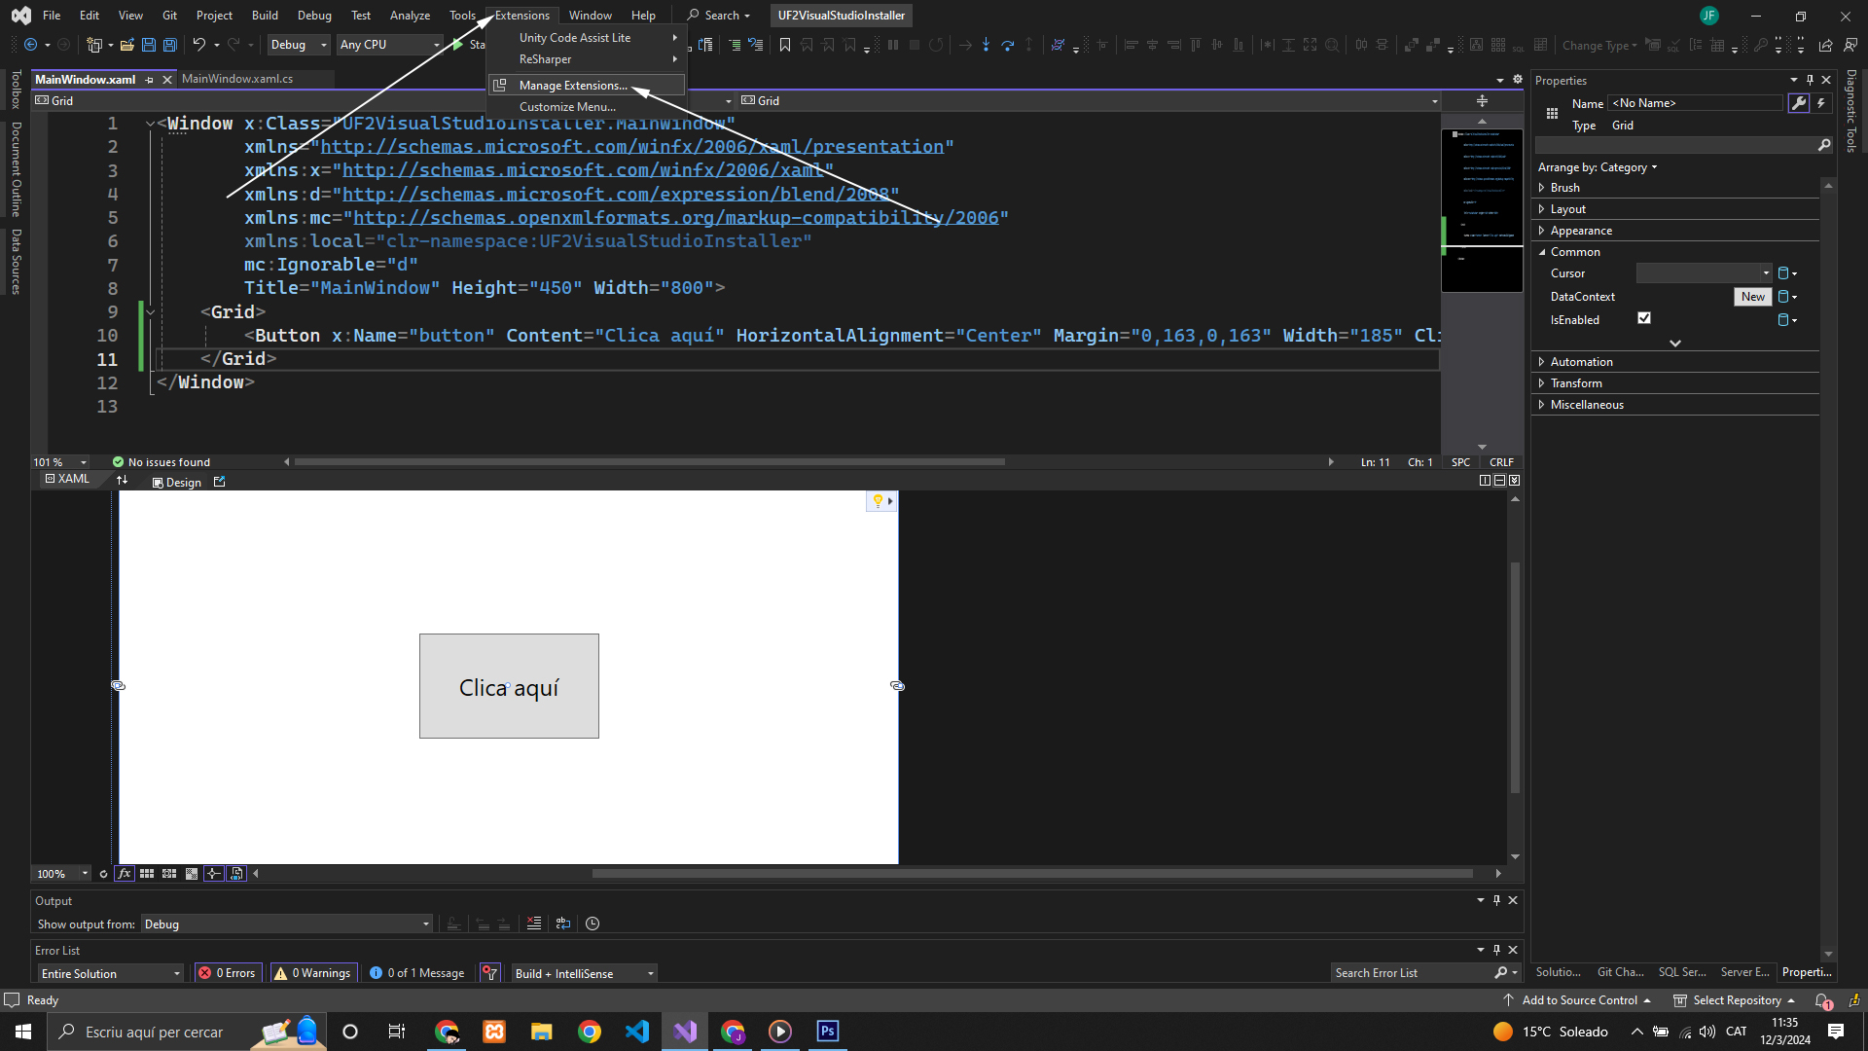Click Add to Source Control
This screenshot has width=1868, height=1051.
click(x=1579, y=1000)
